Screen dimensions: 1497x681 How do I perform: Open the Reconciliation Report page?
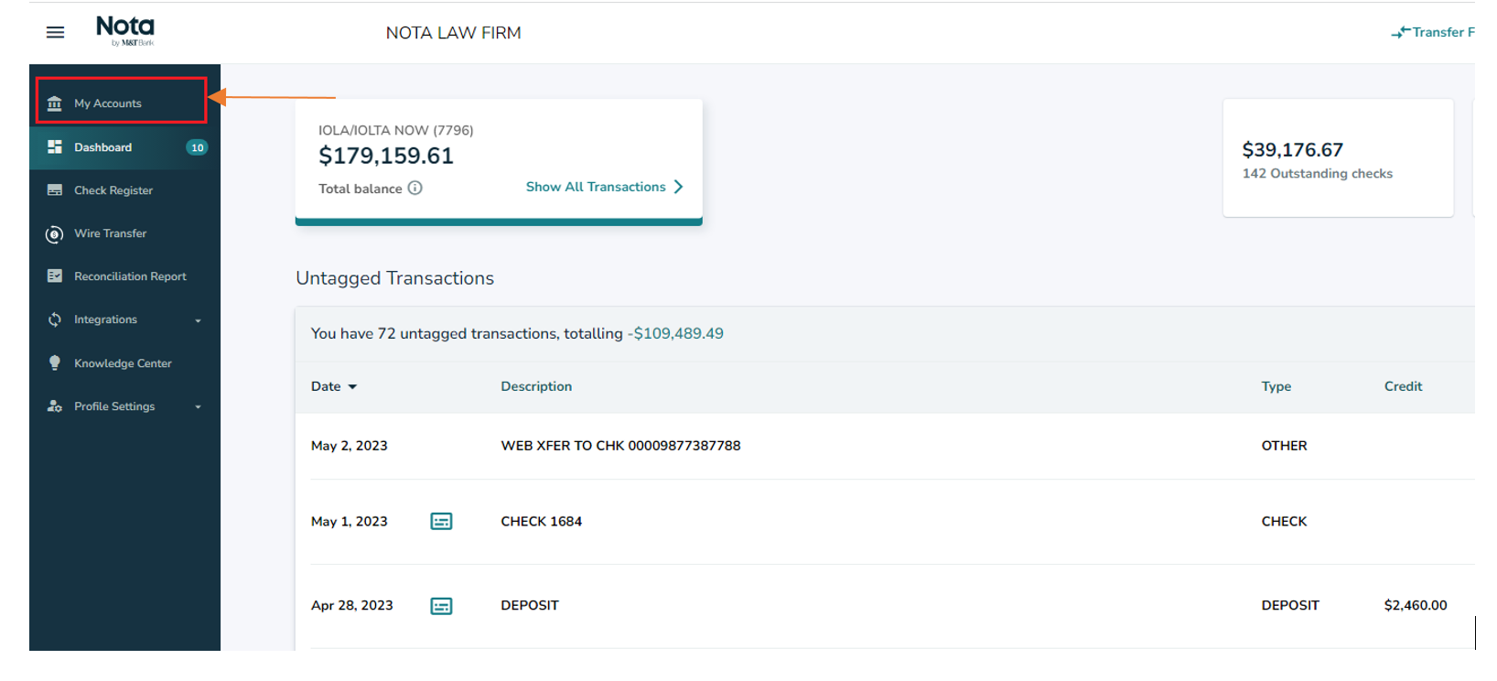[x=130, y=276]
